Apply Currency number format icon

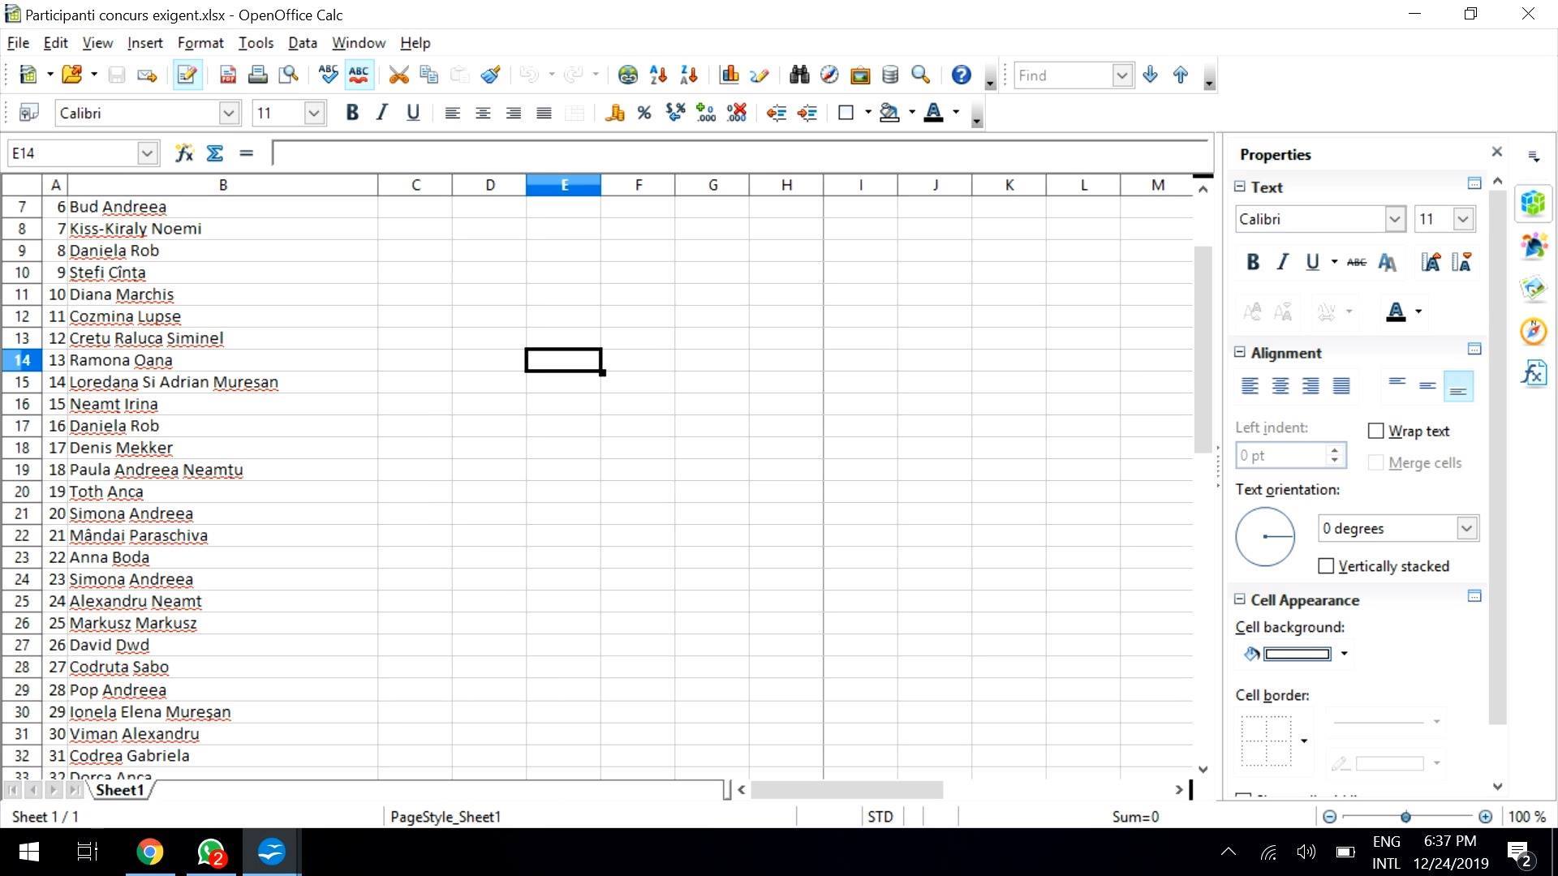click(x=614, y=114)
